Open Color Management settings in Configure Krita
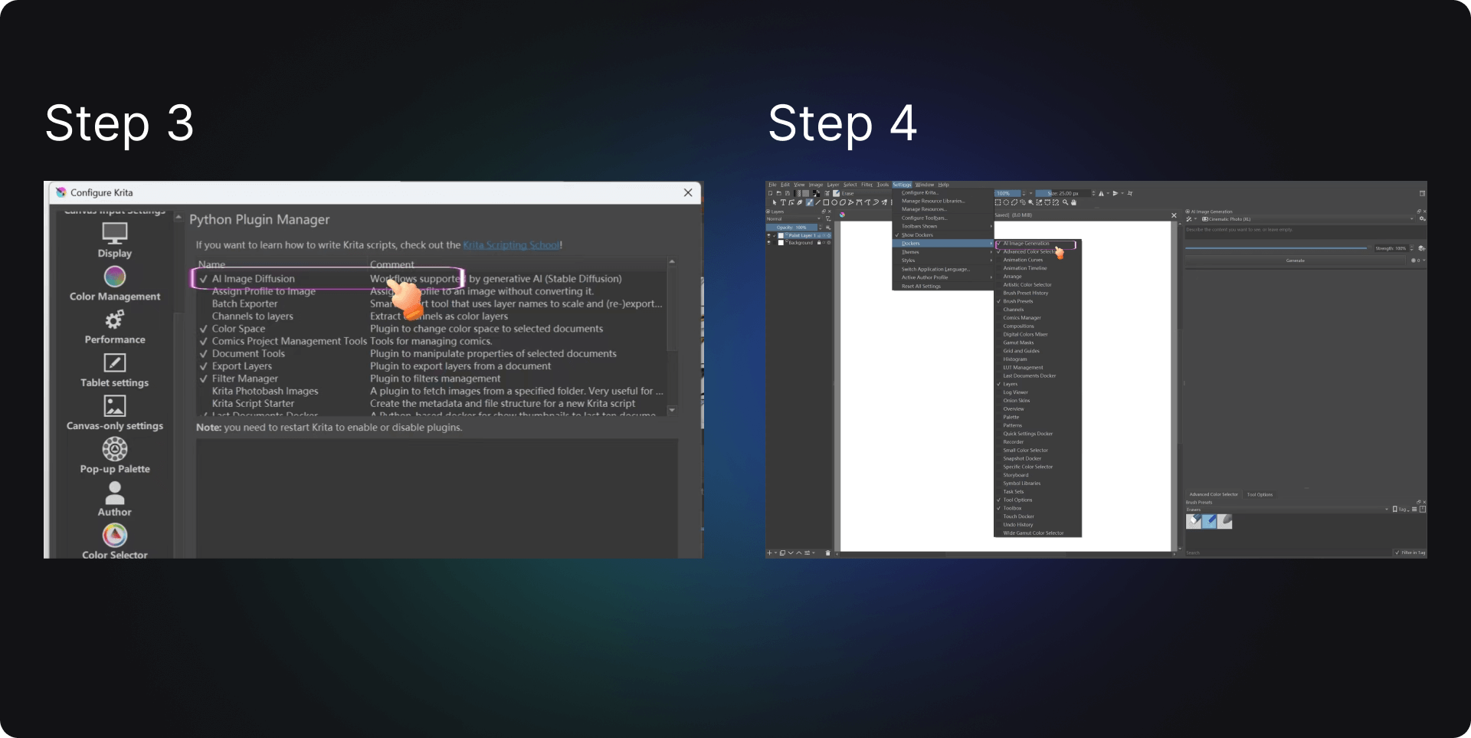The image size is (1471, 738). [115, 284]
